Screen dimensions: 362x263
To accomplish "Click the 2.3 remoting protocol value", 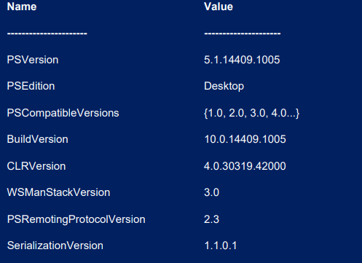I will click(x=211, y=219).
